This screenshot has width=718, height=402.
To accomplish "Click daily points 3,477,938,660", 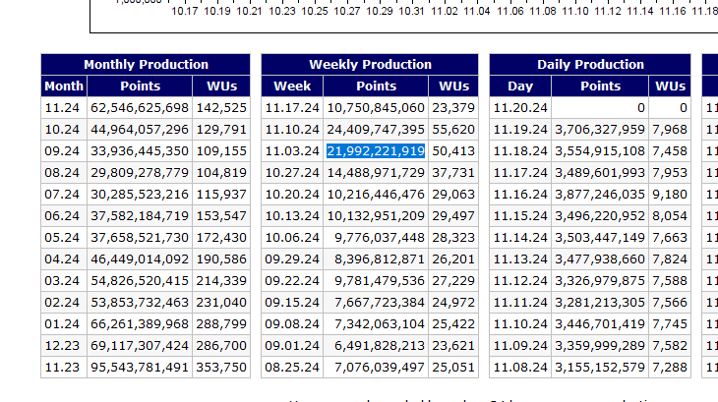I will tap(600, 259).
